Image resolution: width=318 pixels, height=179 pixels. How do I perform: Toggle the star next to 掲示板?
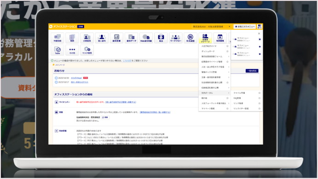coord(227,98)
